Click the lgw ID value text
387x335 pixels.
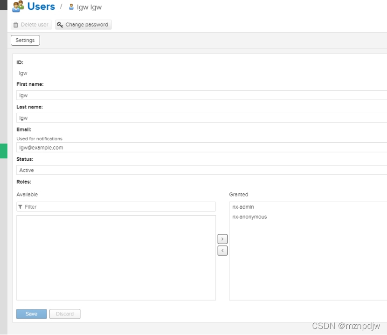click(23, 73)
